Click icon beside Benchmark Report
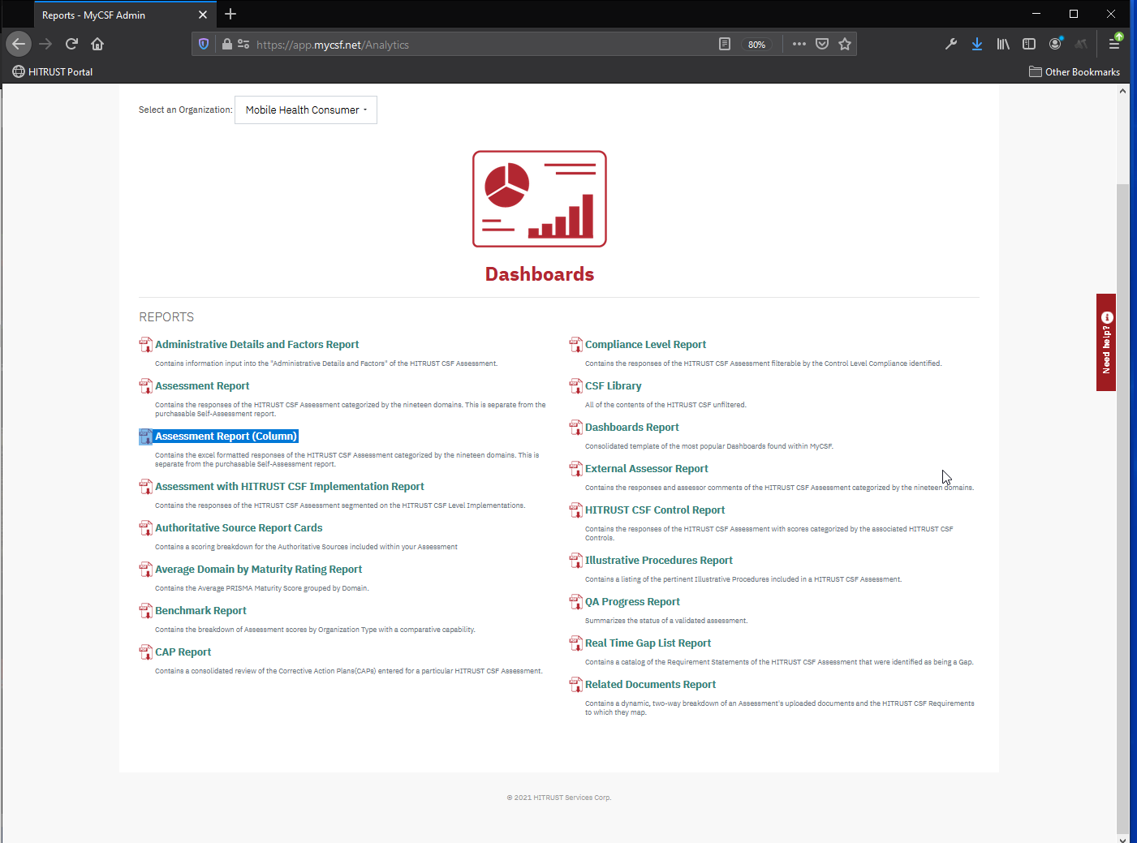 (146, 611)
